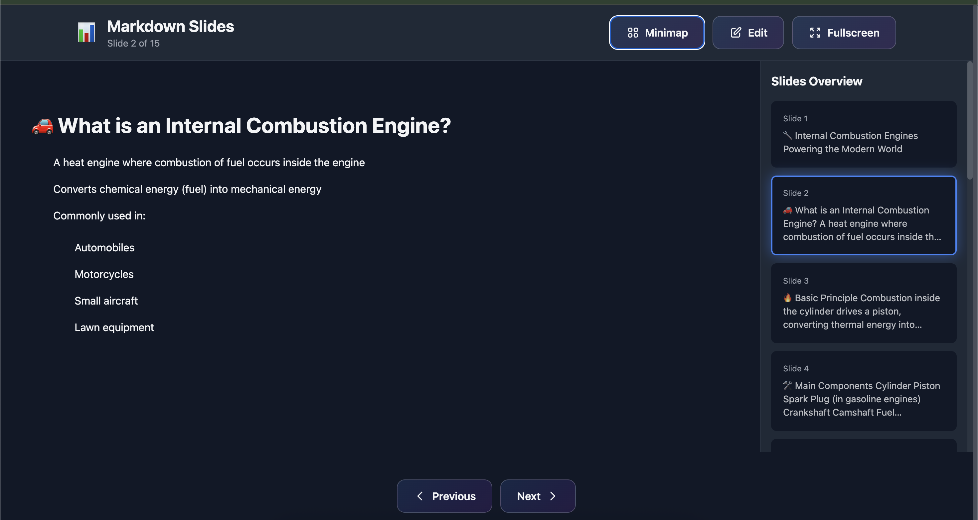Click the Slides Overview scrollbar
Viewport: 978px width, 520px height.
970,121
